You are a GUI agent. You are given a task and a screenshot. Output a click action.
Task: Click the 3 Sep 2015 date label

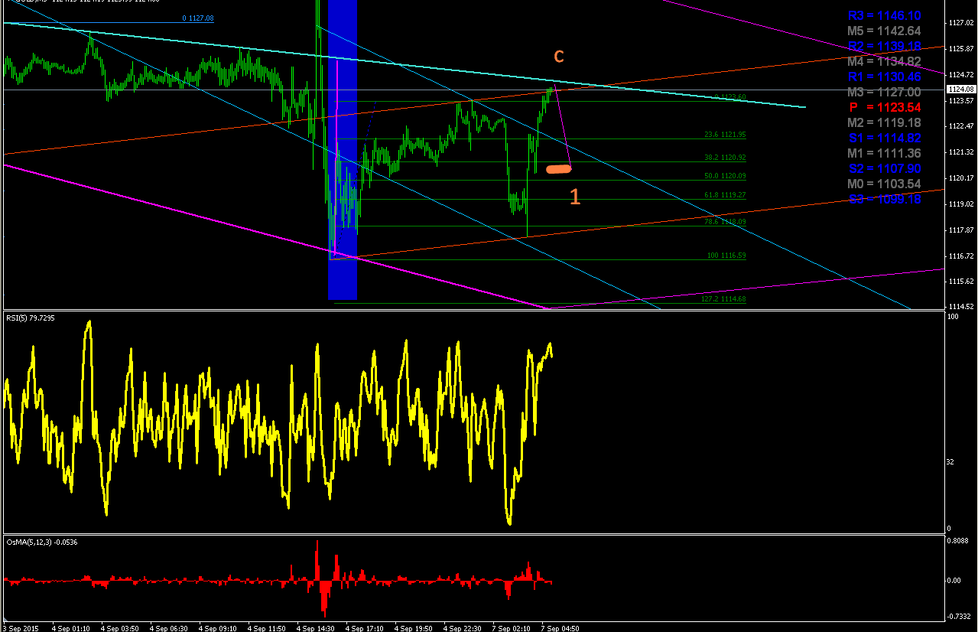click(x=19, y=628)
